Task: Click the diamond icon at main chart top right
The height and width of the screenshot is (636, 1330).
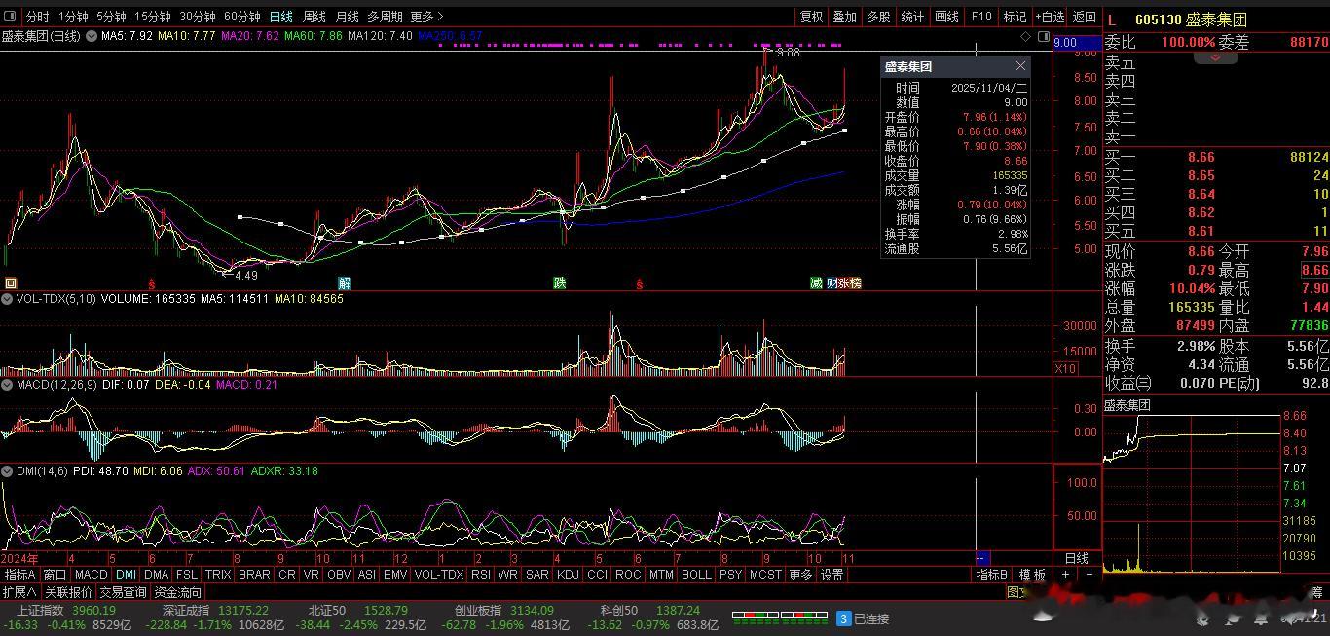Action: tap(1026, 36)
